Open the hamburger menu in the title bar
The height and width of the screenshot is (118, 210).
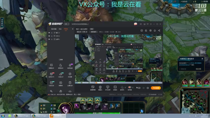(x=151, y=24)
